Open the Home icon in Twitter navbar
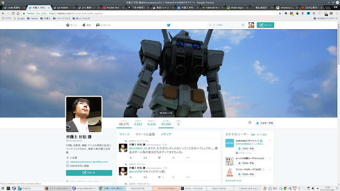Viewport: 340px width, 191px height. coord(67,25)
